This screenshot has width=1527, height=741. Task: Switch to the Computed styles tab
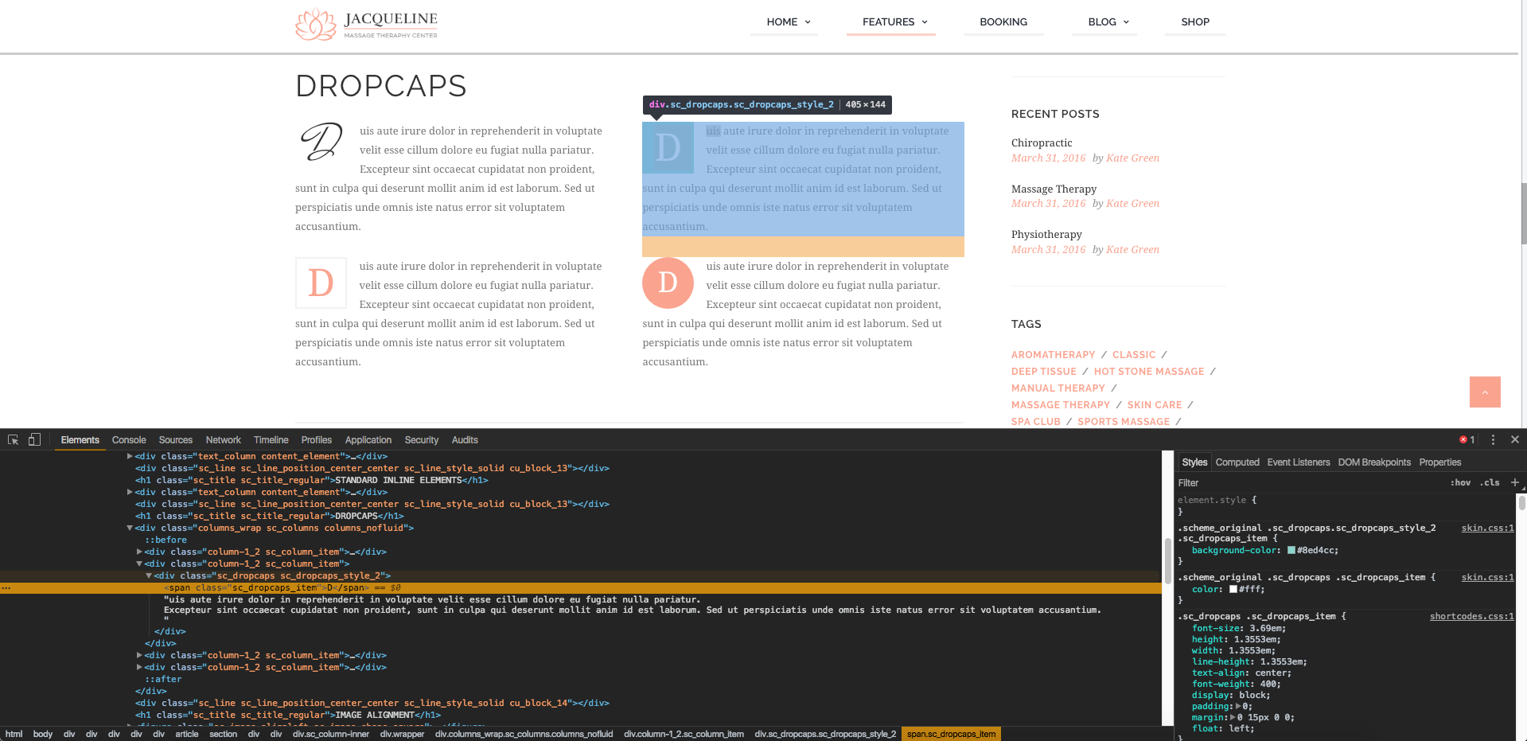(1237, 462)
